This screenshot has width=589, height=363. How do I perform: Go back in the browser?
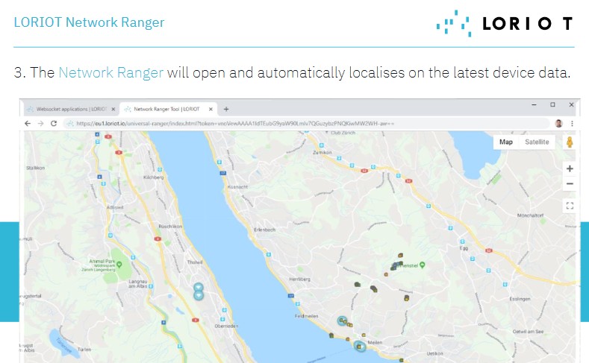click(28, 124)
